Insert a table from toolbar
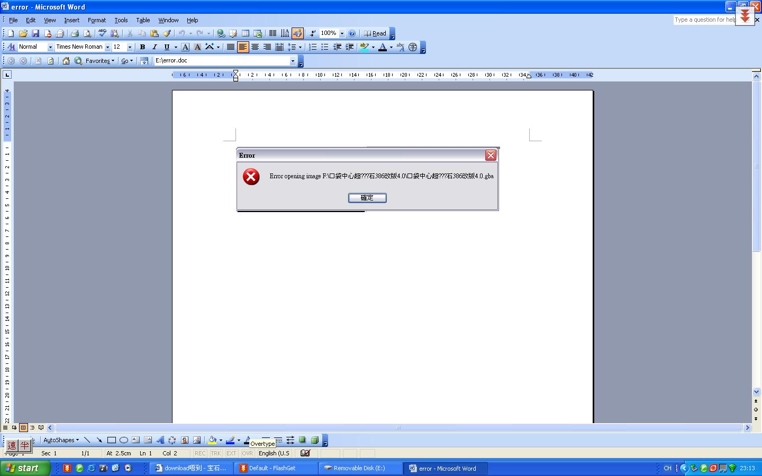Viewport: 762px width, 476px height. pyautogui.click(x=246, y=33)
